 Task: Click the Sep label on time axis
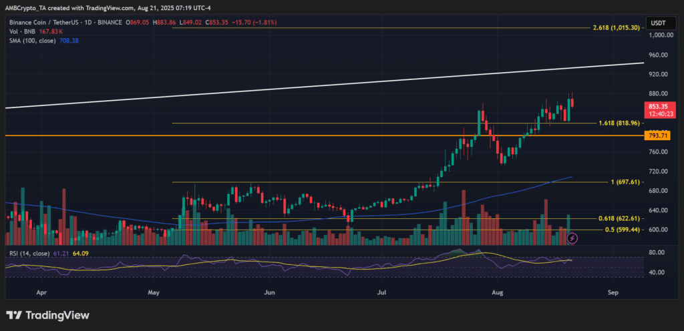pos(613,293)
